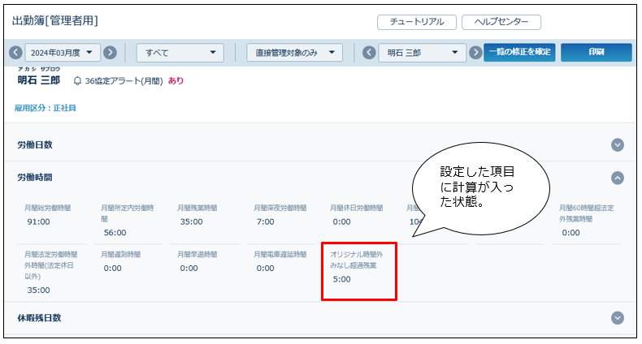Expand the 労働日数 section chevron
Image resolution: width=642 pixels, height=344 pixels.
(618, 145)
